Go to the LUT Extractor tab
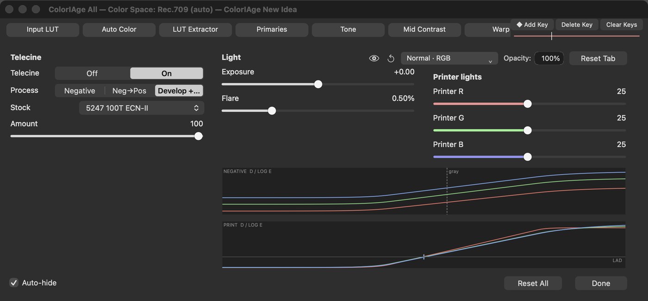This screenshot has width=648, height=301. pos(195,30)
